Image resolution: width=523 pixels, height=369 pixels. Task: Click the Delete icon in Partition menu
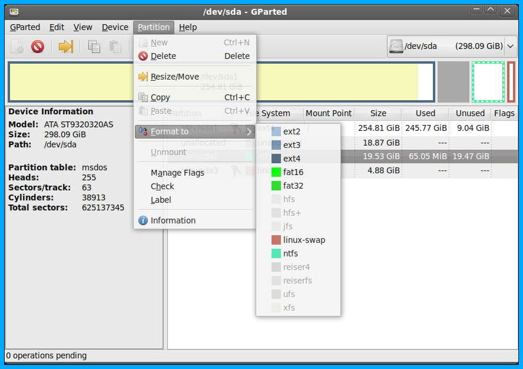click(143, 56)
